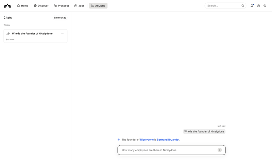Click the 'just now' timestamp in chat list
Image resolution: width=272 pixels, height=160 pixels.
tap(10, 39)
